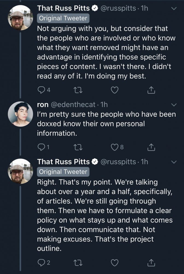View ron's profile picture
Viewport: 184px width, 274px height.
pos(21,116)
